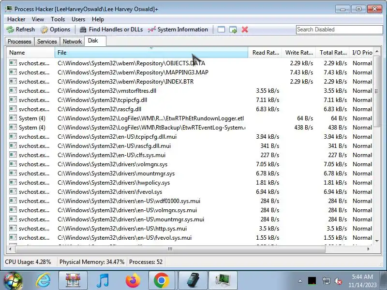Switch to the Processes tab
The height and width of the screenshot is (290, 387).
(x=19, y=42)
